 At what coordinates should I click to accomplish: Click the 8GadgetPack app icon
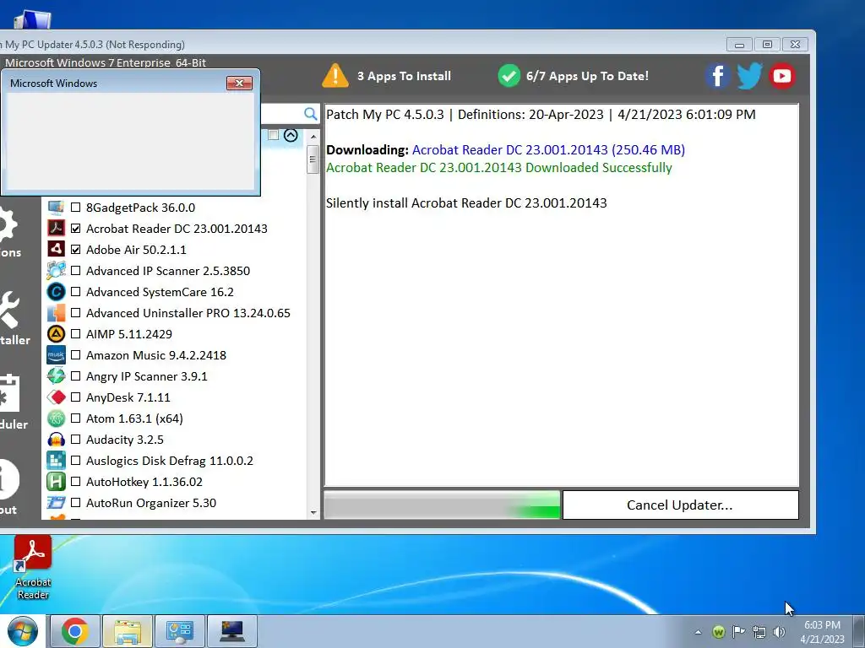[56, 208]
